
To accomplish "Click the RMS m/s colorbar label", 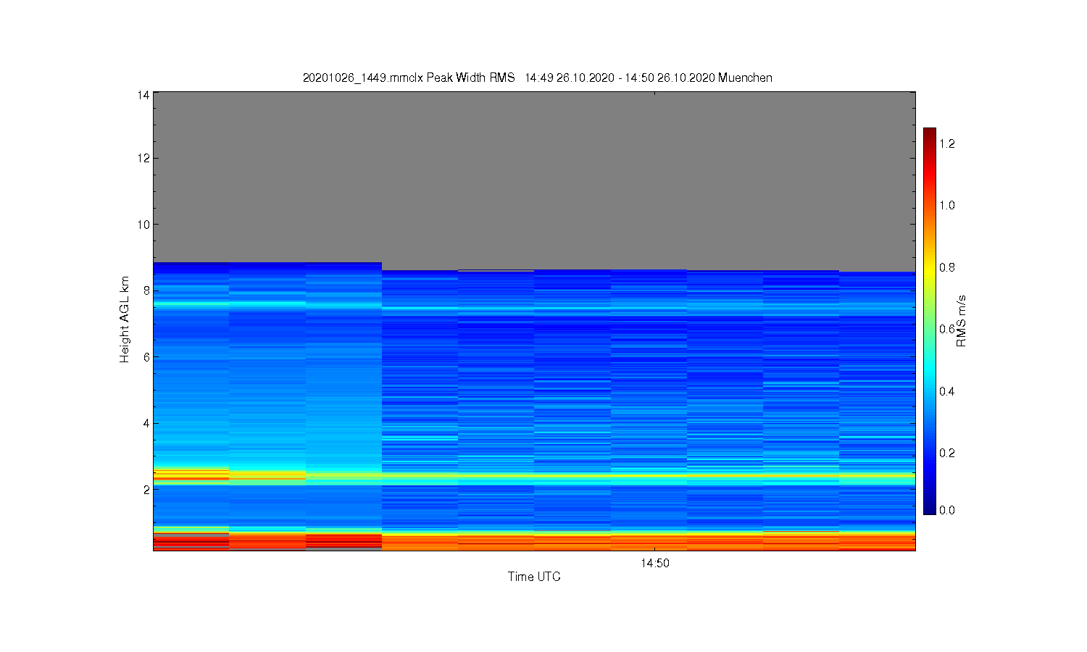I will pyautogui.click(x=962, y=321).
